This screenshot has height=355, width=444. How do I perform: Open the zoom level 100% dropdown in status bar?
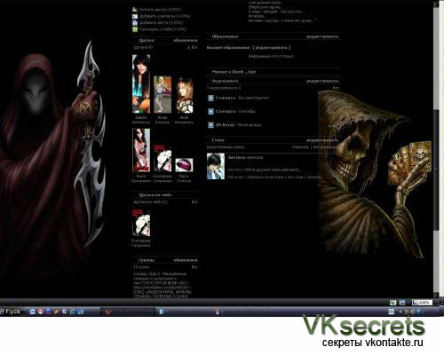pos(423,303)
